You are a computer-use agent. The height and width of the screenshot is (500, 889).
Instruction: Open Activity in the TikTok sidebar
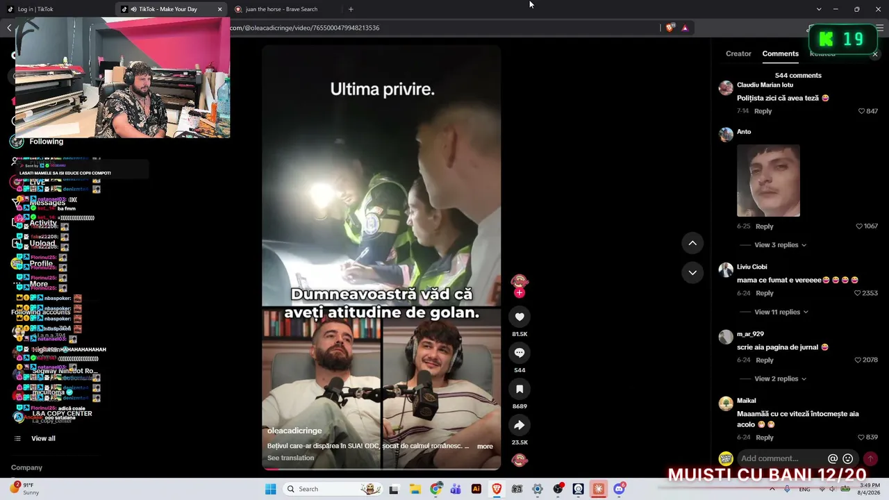[x=43, y=223]
